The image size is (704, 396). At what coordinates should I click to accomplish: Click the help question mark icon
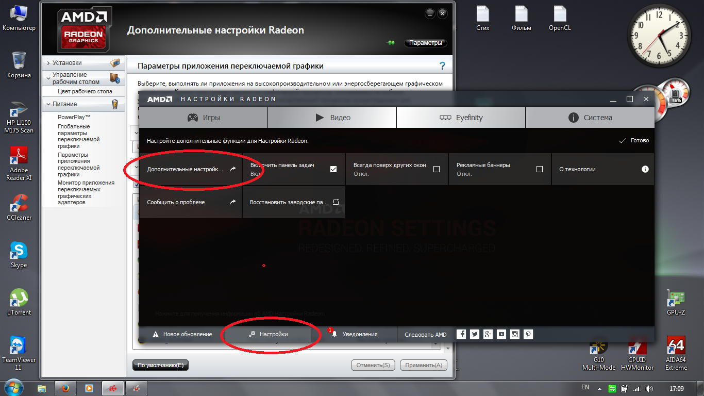point(442,66)
